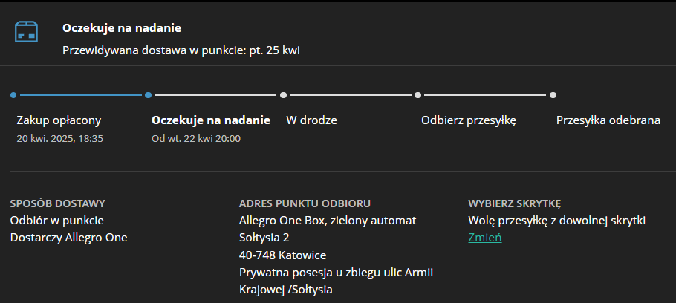Select the Przesyłka odebrana timeline dot
676x303 pixels.
(x=553, y=95)
